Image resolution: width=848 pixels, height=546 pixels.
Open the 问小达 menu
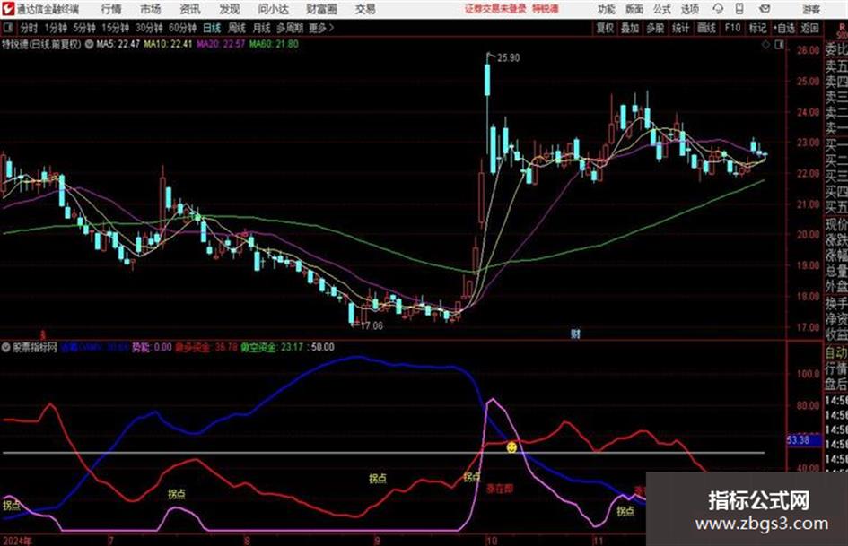click(x=273, y=9)
